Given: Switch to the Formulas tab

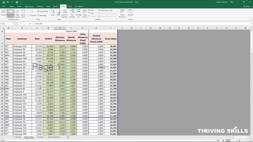Looking at the screenshot, I should [x=40, y=6].
